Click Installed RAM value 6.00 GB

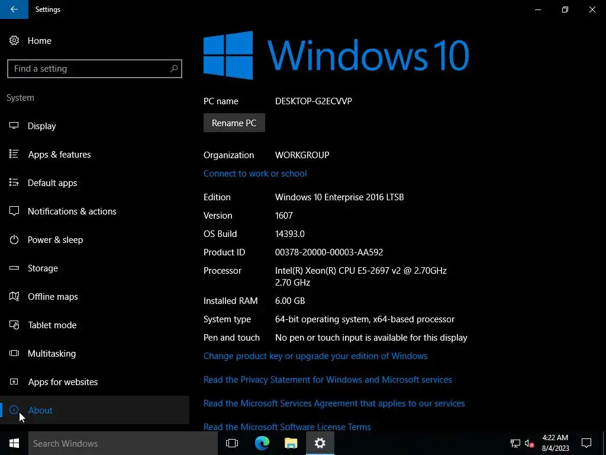pyautogui.click(x=290, y=300)
